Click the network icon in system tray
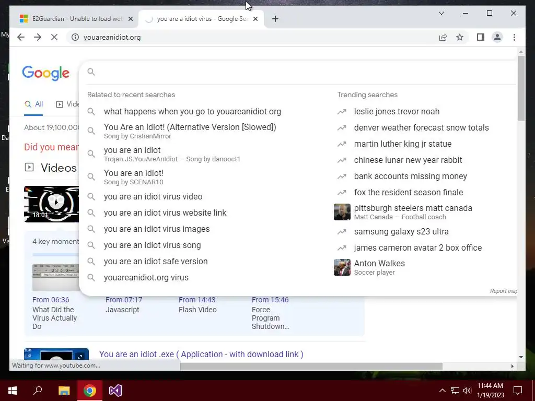 [x=455, y=391]
